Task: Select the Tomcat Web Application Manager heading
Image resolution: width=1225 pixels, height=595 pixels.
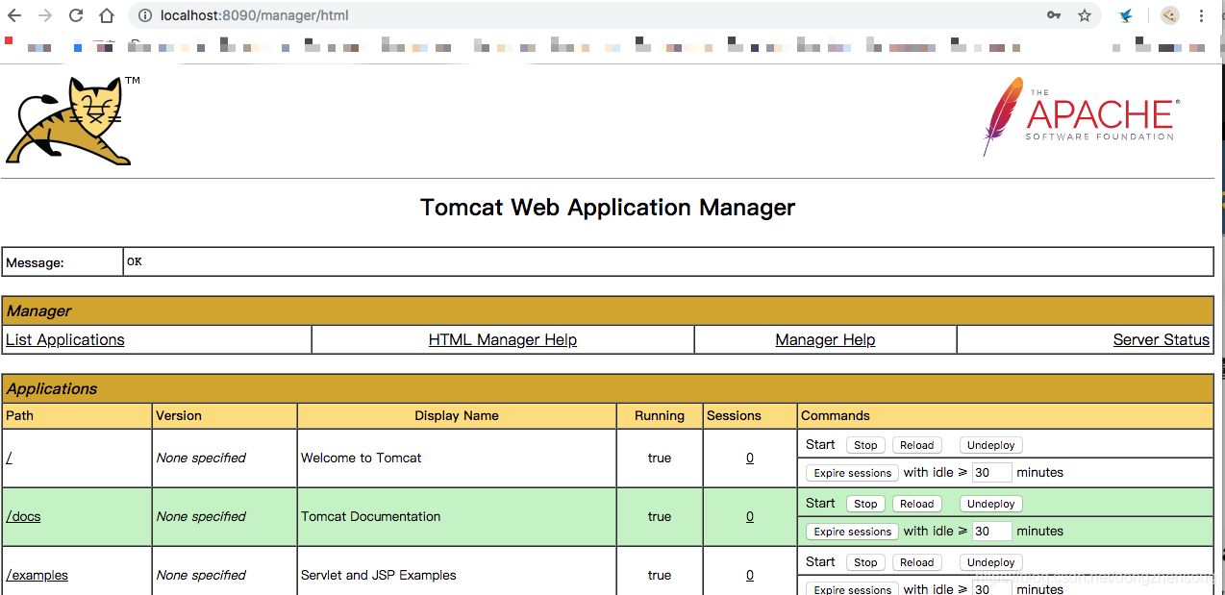Action: coord(608,208)
